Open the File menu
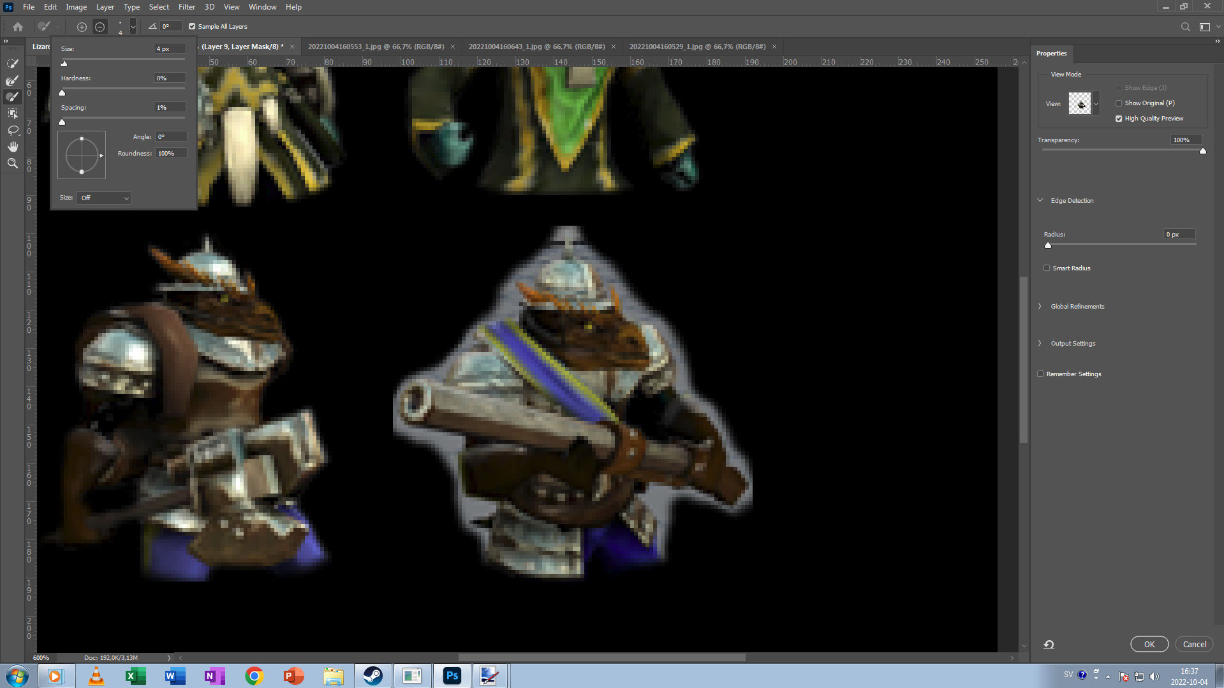This screenshot has width=1224, height=688. [x=29, y=7]
